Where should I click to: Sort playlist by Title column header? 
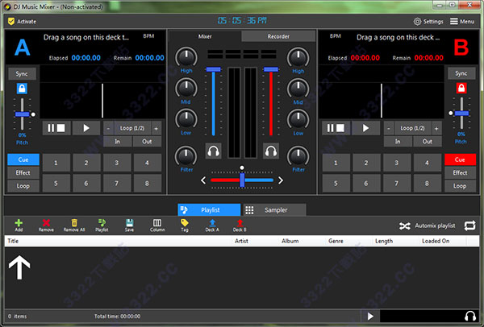click(119, 241)
